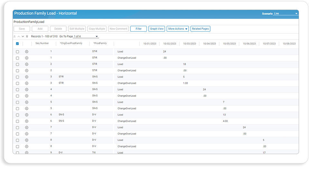Screen dimensions: 309x173
Task: Open gear menu for Seq 4 ChangeOverLoad row
Action: pyautogui.click(x=27, y=96)
